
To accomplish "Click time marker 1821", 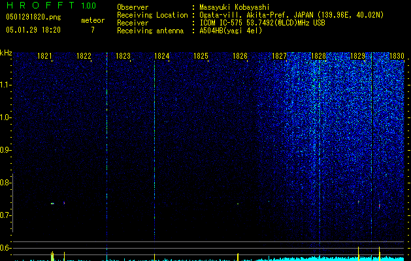I will coord(44,56).
